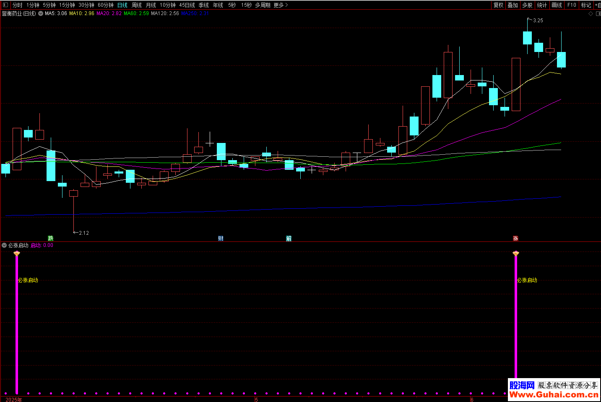Open the 多周期 multi-period view
The height and width of the screenshot is (402, 601).
(263, 5)
